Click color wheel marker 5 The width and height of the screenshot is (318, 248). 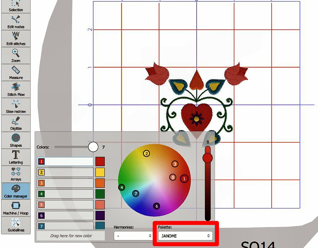tap(173, 177)
